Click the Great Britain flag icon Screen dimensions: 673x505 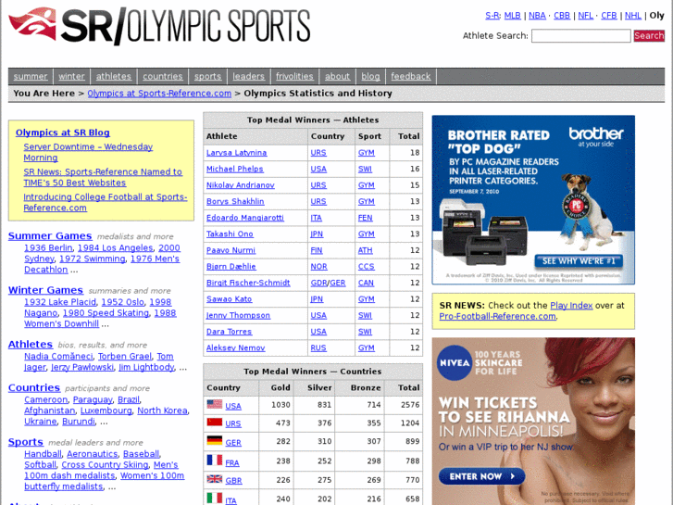point(215,479)
